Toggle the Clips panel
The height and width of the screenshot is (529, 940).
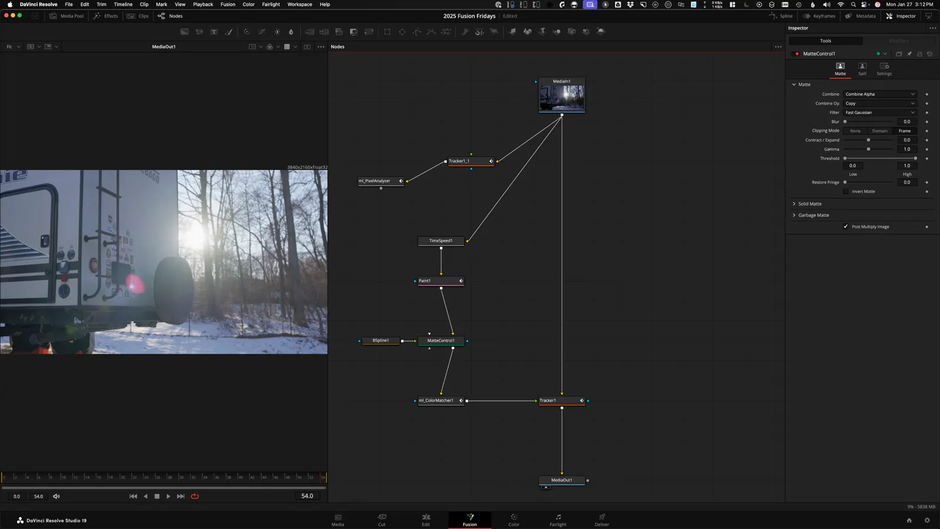tap(138, 16)
